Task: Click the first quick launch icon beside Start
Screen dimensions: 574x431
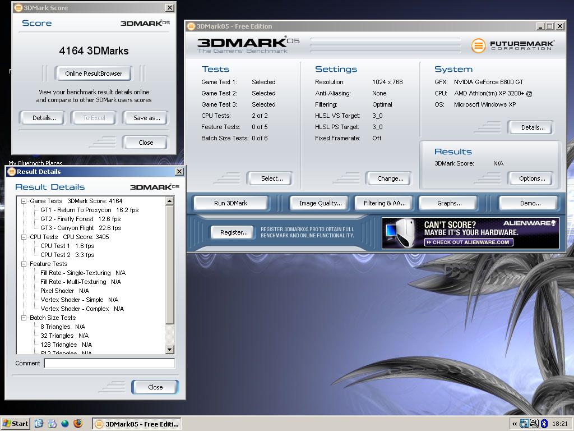Action: (39, 424)
